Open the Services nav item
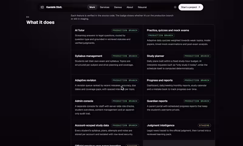The width and height of the screenshot is (243, 146). (104, 7)
